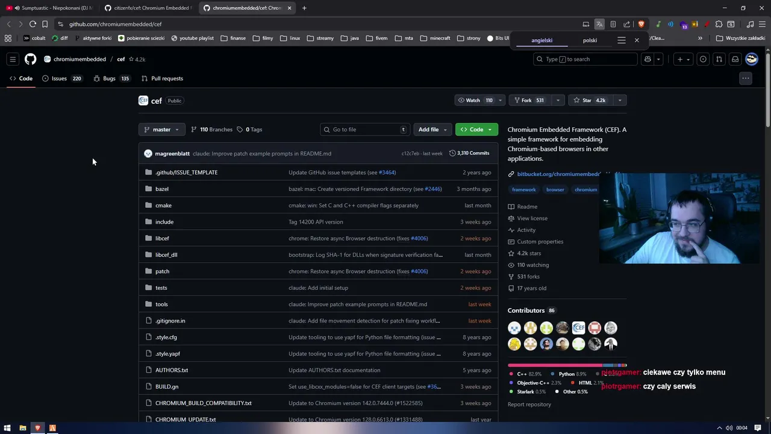This screenshot has height=434, width=771.
Task: Expand the Watch notifications dropdown arrow
Action: 499,100
